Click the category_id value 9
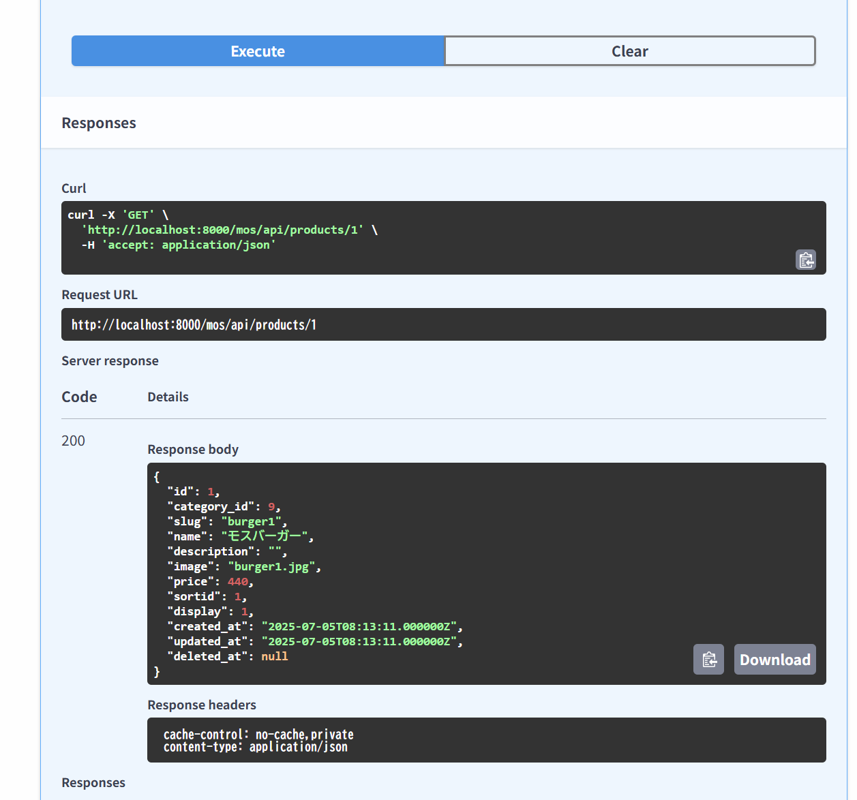The image size is (857, 800). click(x=271, y=507)
